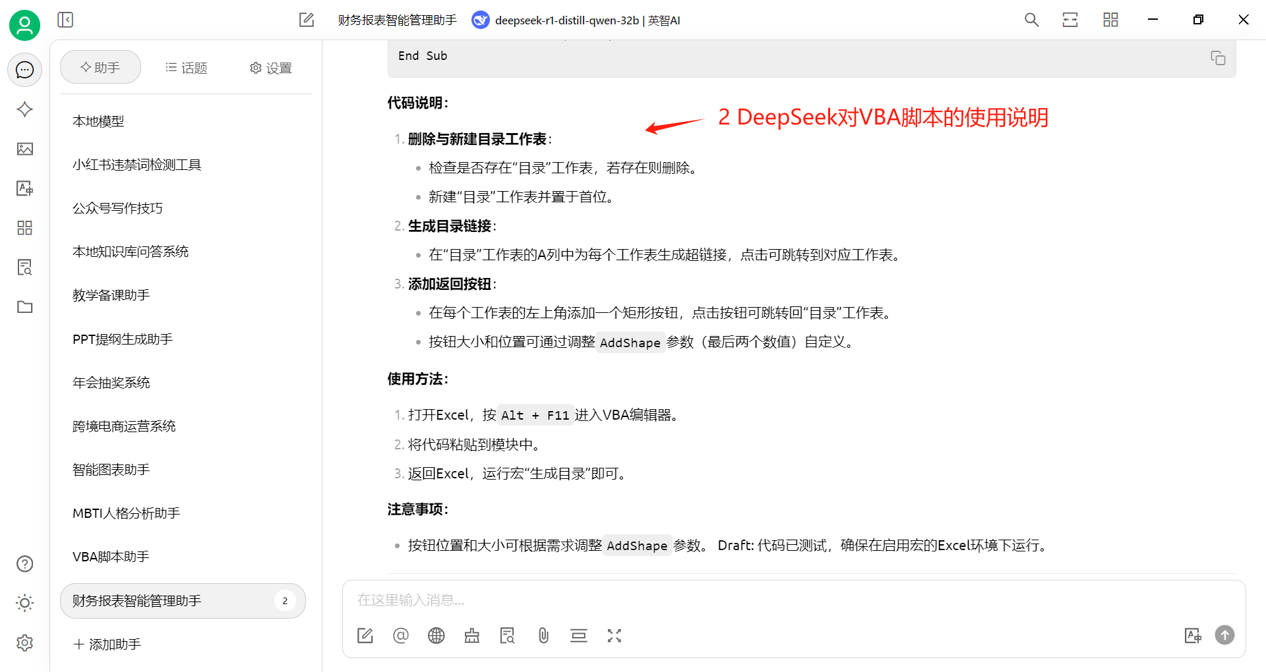Screen dimensions: 1266x672
Task: Open the agents sparkle icon in sidebar
Action: 24,109
